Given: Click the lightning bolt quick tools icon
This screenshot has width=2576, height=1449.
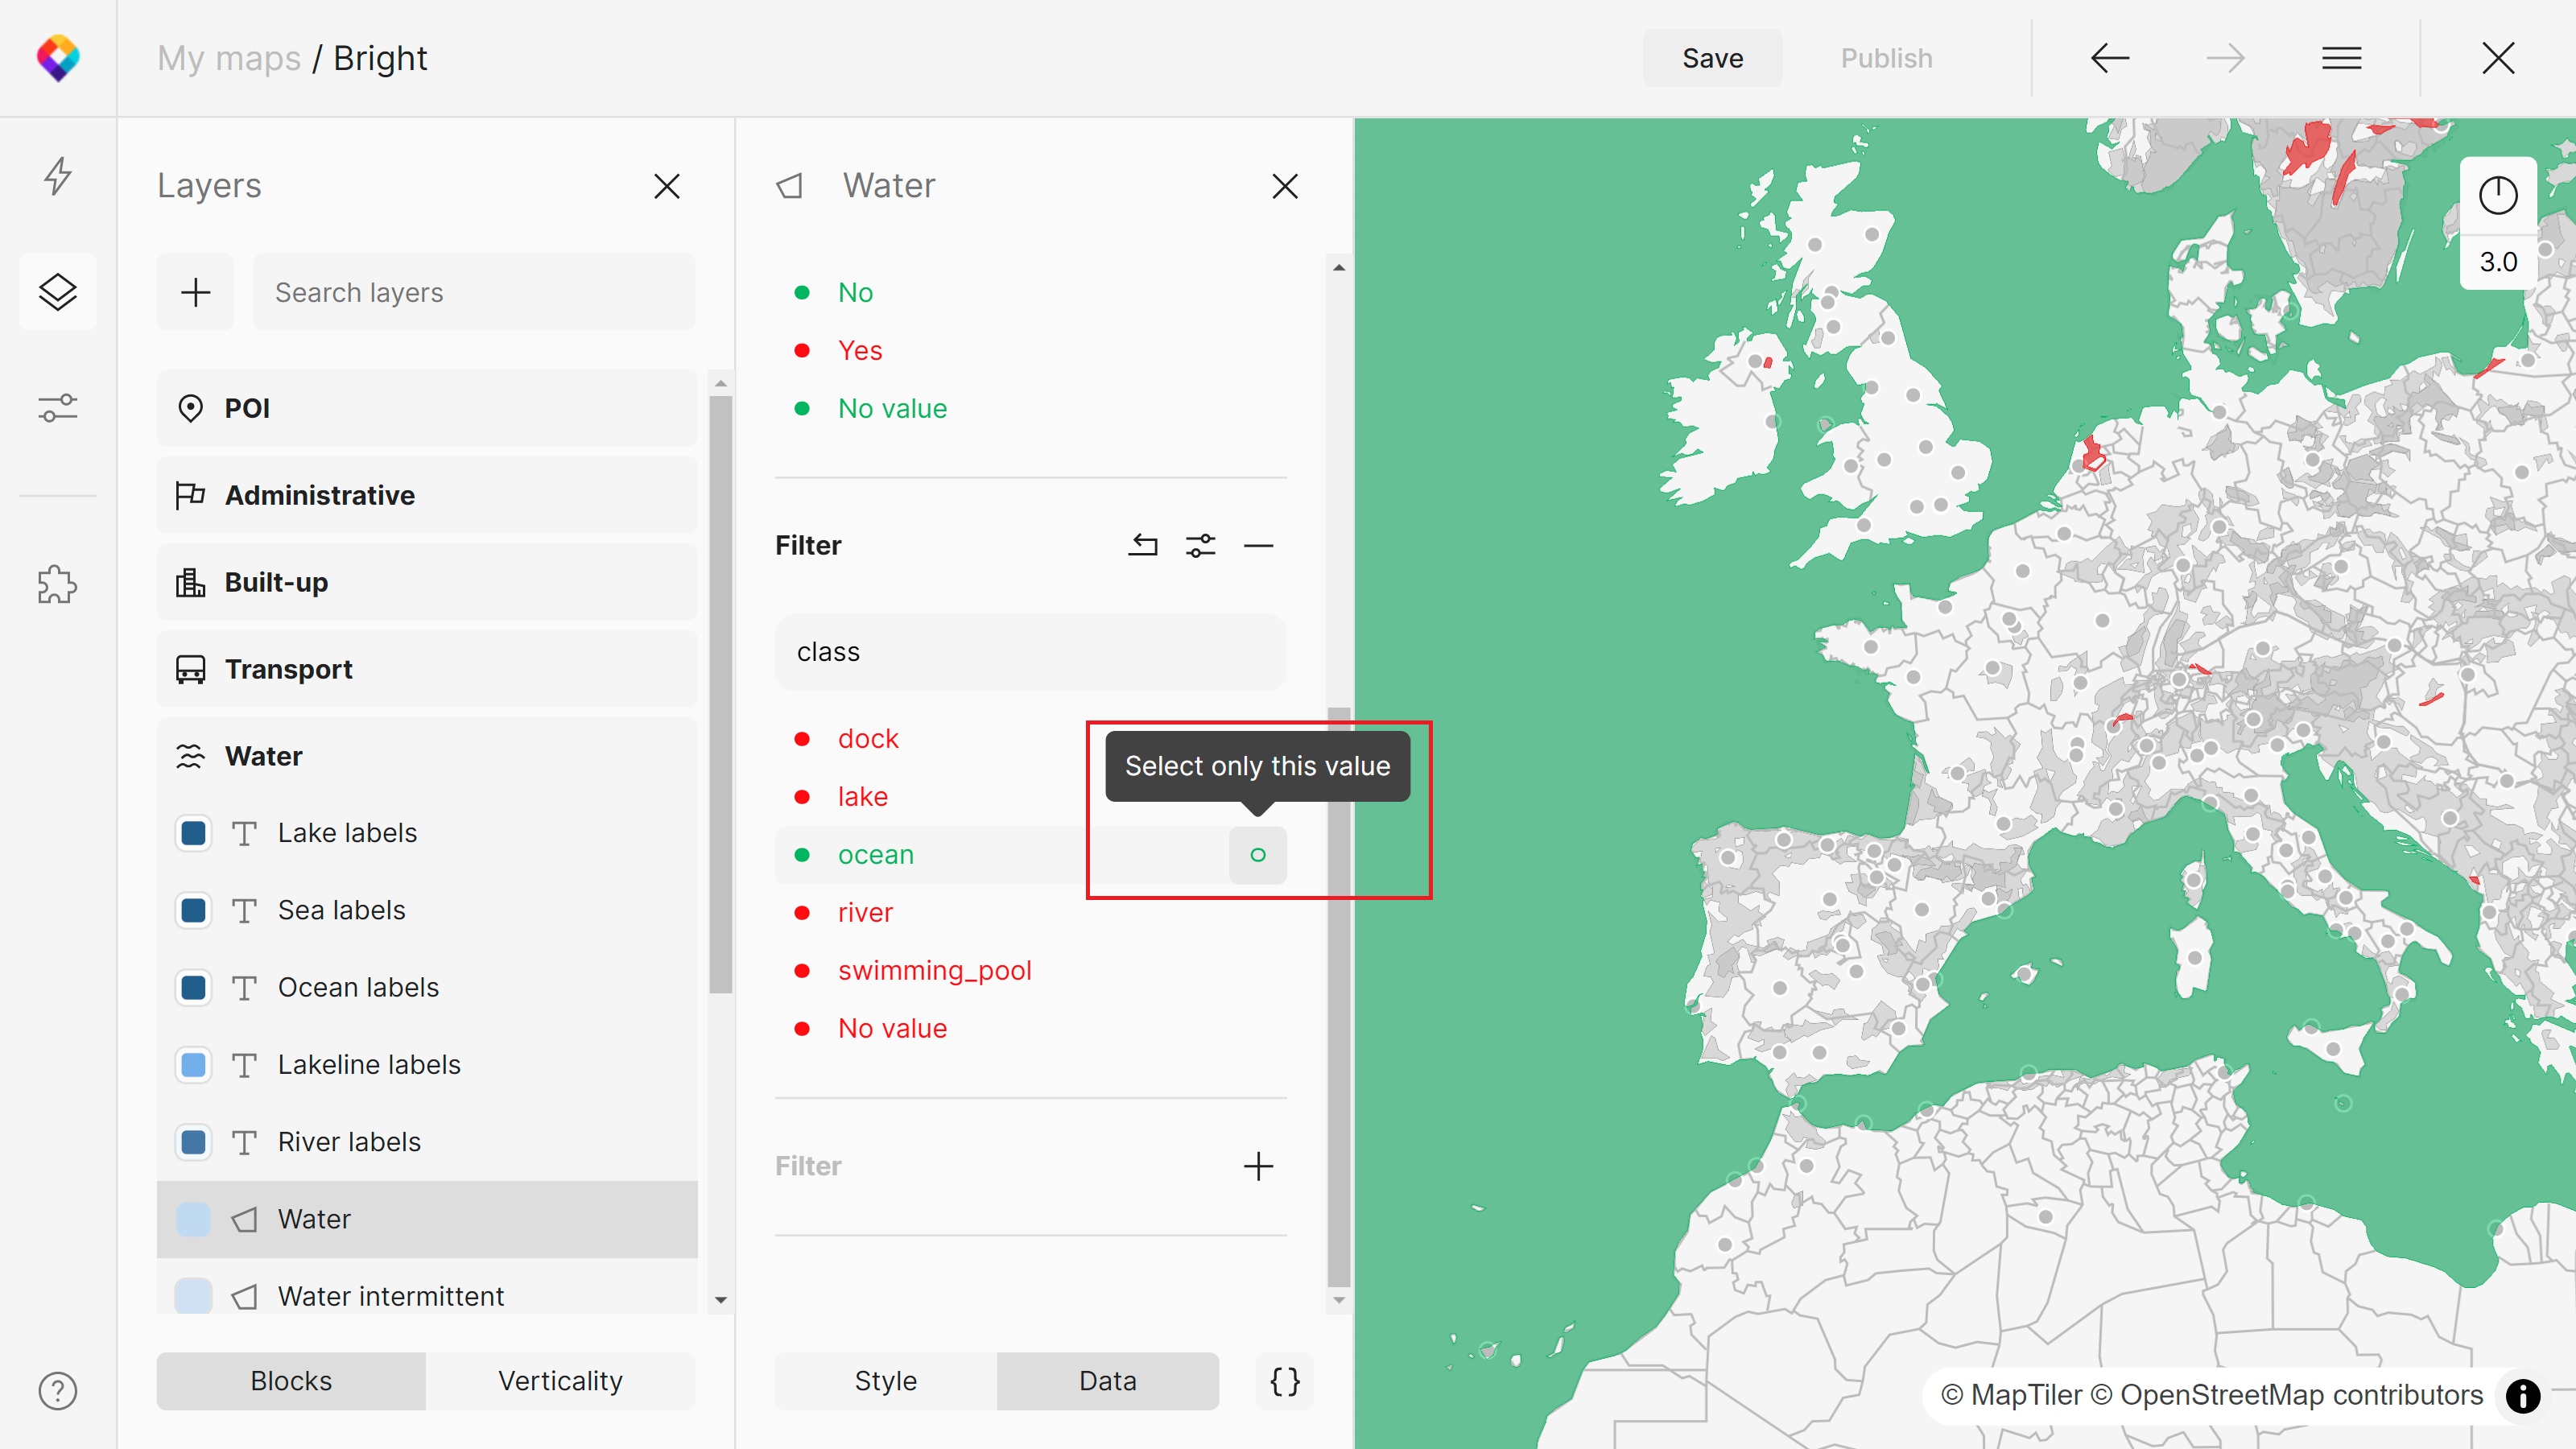Looking at the screenshot, I should pos(58,176).
